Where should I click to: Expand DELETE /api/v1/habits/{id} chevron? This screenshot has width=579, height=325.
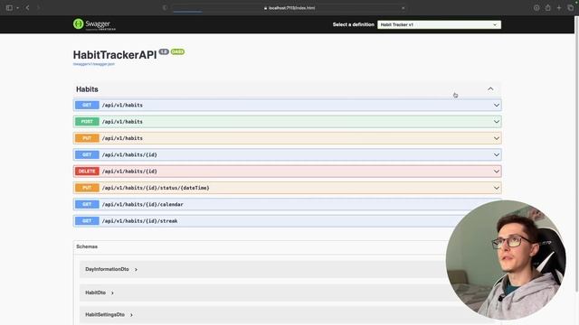tap(497, 172)
